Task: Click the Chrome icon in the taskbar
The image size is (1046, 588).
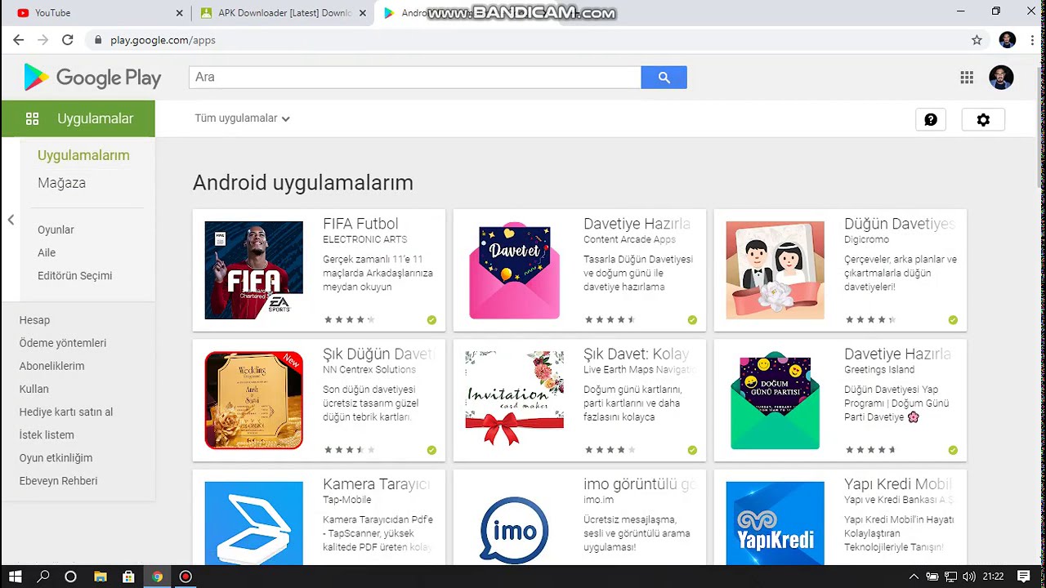Action: [x=157, y=577]
